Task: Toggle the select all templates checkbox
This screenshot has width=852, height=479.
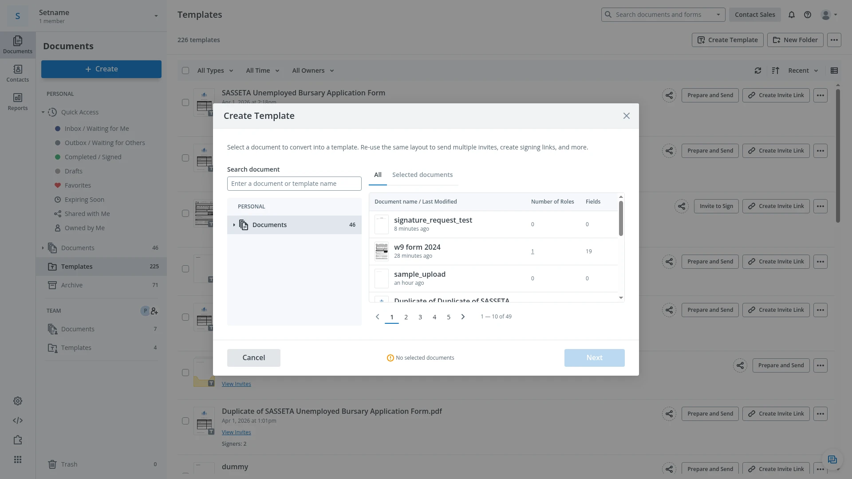Action: click(x=185, y=71)
